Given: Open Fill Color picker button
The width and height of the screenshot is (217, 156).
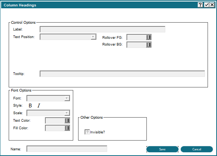Looking at the screenshot, I should tap(67, 128).
